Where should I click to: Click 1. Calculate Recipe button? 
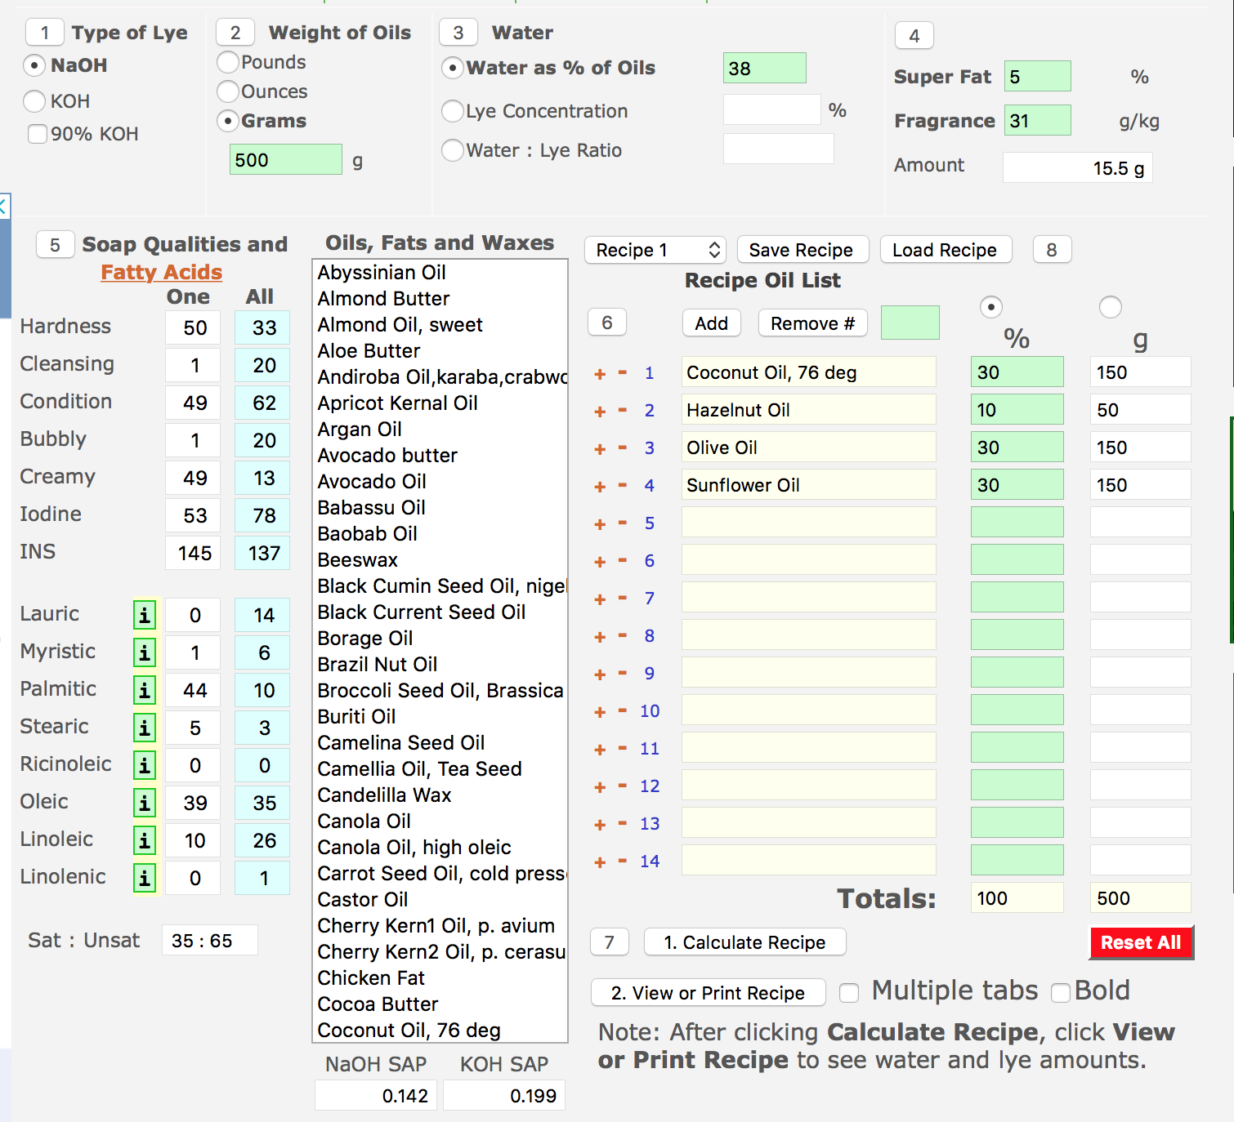[744, 942]
